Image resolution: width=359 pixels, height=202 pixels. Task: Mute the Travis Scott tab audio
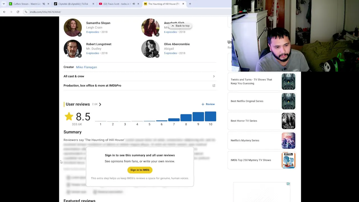click(134, 4)
